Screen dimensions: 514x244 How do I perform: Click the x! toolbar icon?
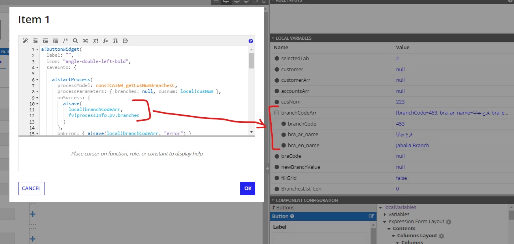pos(95,41)
